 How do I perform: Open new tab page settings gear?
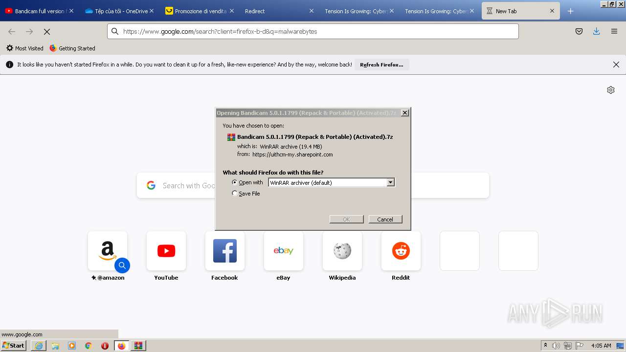coord(611,90)
